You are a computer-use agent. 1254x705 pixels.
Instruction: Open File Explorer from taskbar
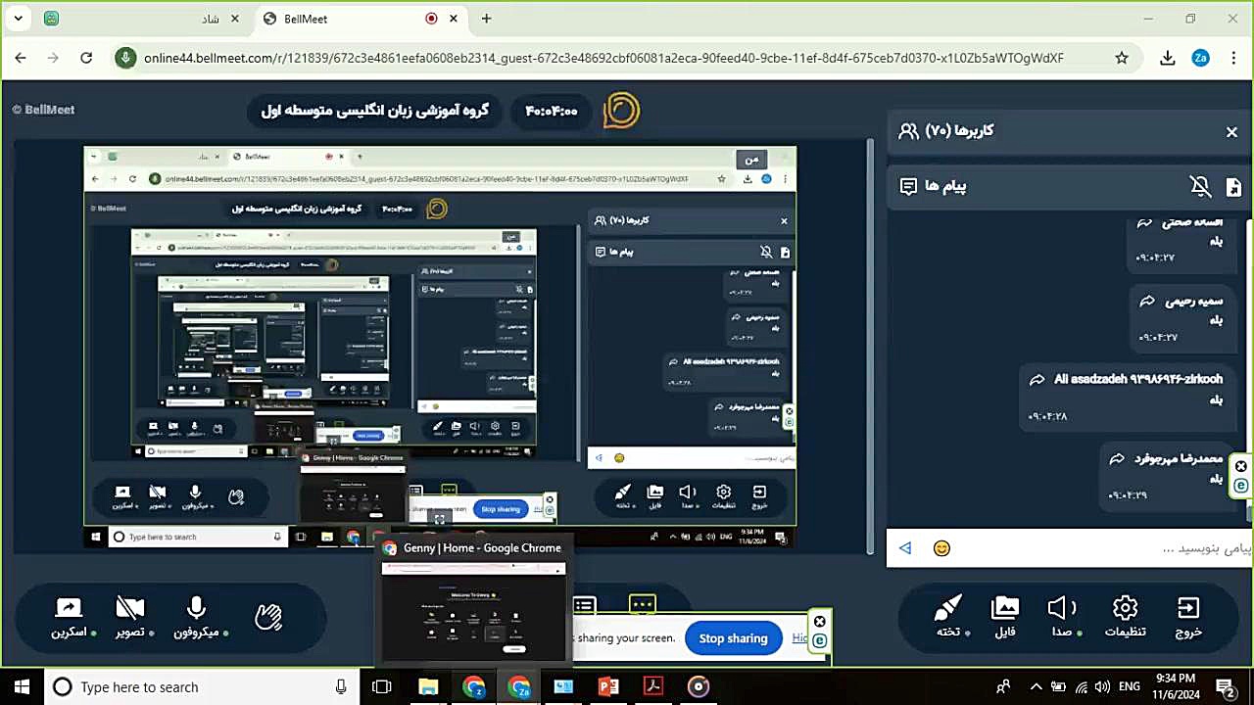point(428,687)
